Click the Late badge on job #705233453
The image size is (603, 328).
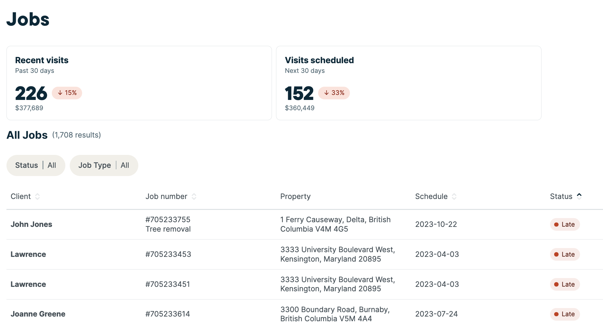tap(564, 254)
